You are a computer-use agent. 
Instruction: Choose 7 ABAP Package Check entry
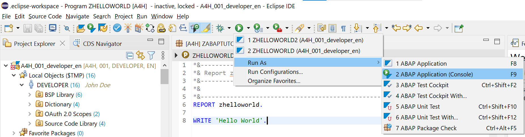click(x=453, y=128)
